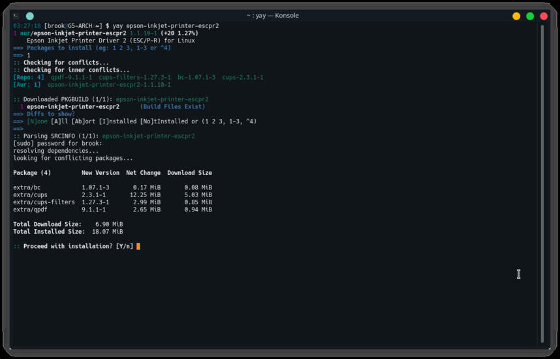Image resolution: width=560 pixels, height=359 pixels.
Task: Click the 'New Version' column header
Action: (101, 173)
